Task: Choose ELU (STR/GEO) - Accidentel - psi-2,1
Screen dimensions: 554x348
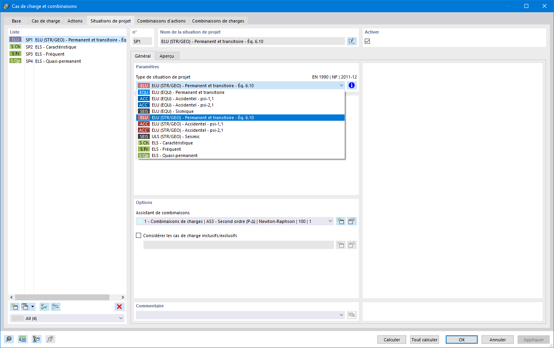Action: point(240,130)
